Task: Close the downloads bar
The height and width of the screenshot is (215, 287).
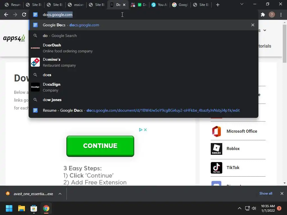Action: tap(282, 193)
